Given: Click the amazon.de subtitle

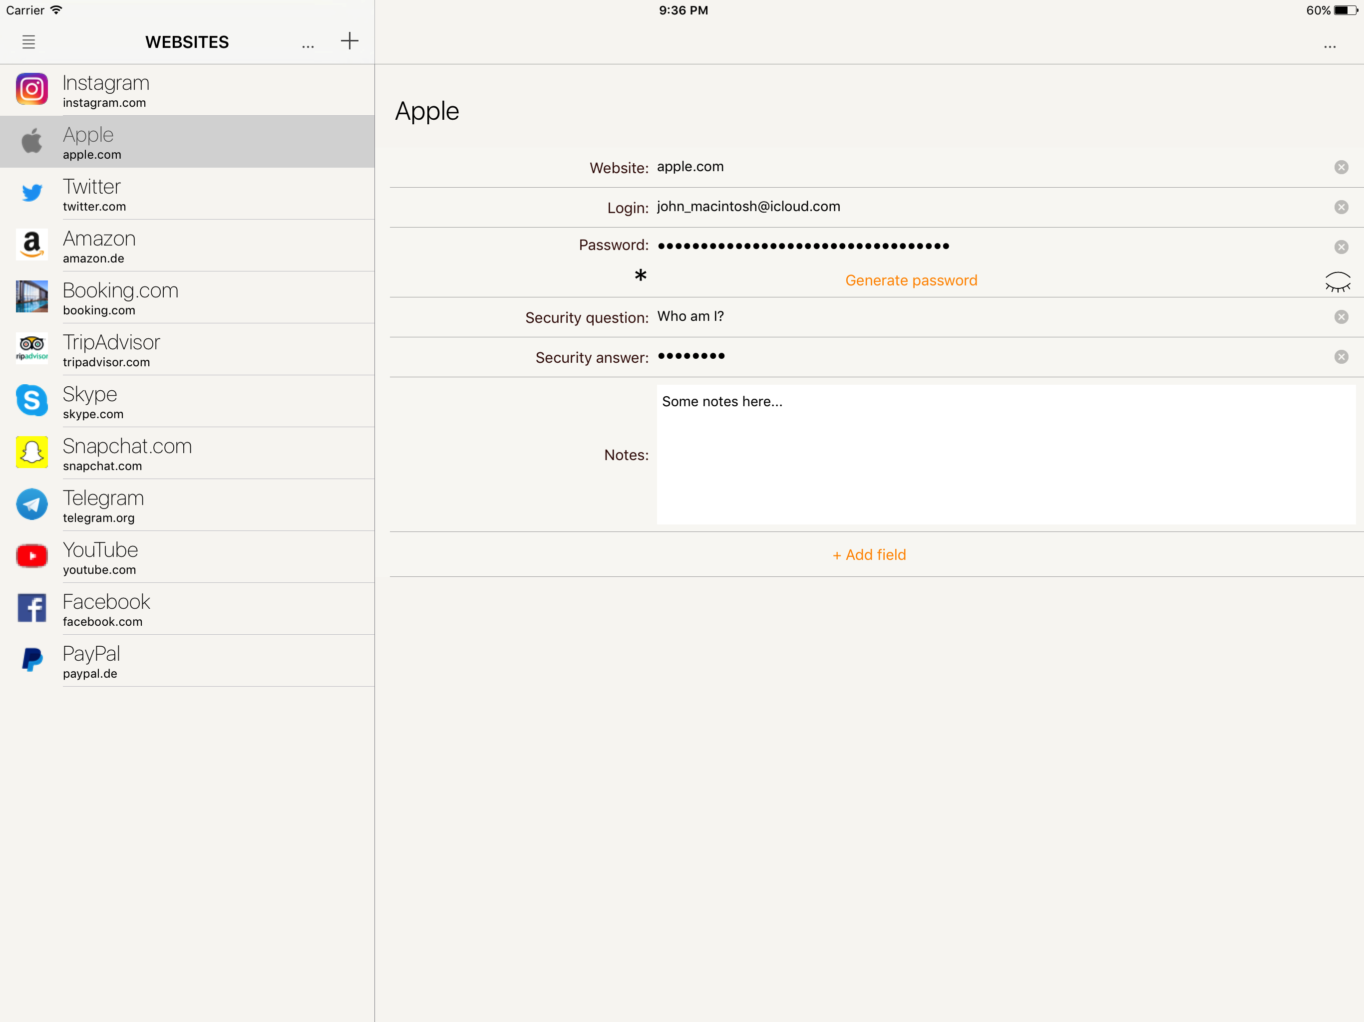Looking at the screenshot, I should coord(94,258).
